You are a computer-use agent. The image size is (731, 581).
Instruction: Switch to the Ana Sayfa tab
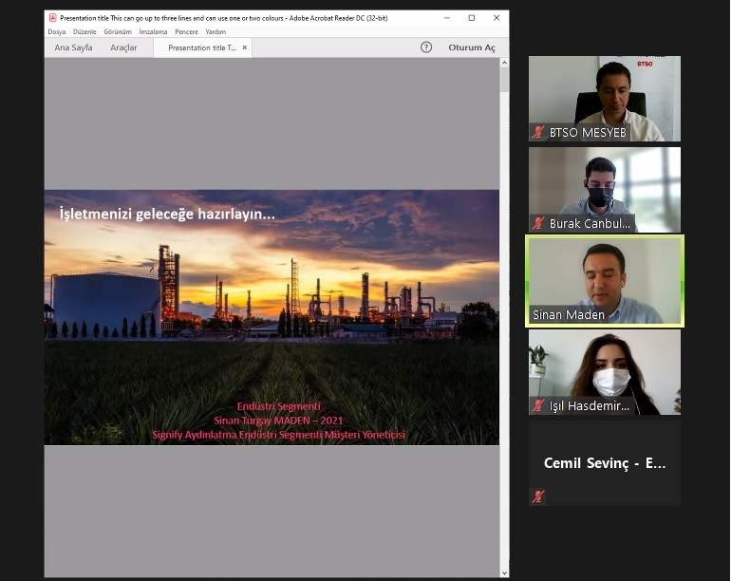click(73, 47)
